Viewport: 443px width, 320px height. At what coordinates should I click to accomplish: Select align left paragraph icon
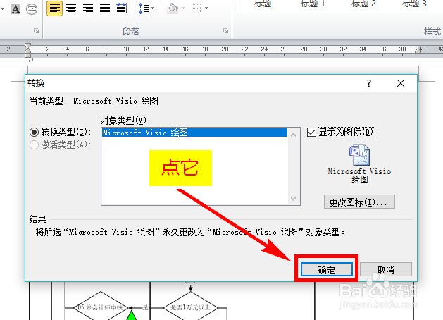[54, 8]
